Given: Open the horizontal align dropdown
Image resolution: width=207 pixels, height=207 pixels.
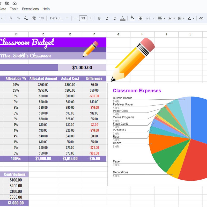Looking at the screenshot, I should (x=161, y=18).
